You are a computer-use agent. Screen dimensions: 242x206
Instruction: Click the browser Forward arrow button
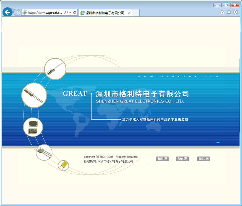click(x=17, y=12)
